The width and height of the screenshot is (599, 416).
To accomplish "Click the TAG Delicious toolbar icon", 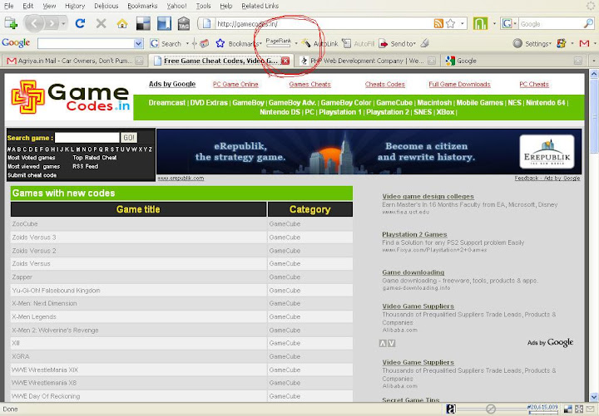I will [184, 23].
